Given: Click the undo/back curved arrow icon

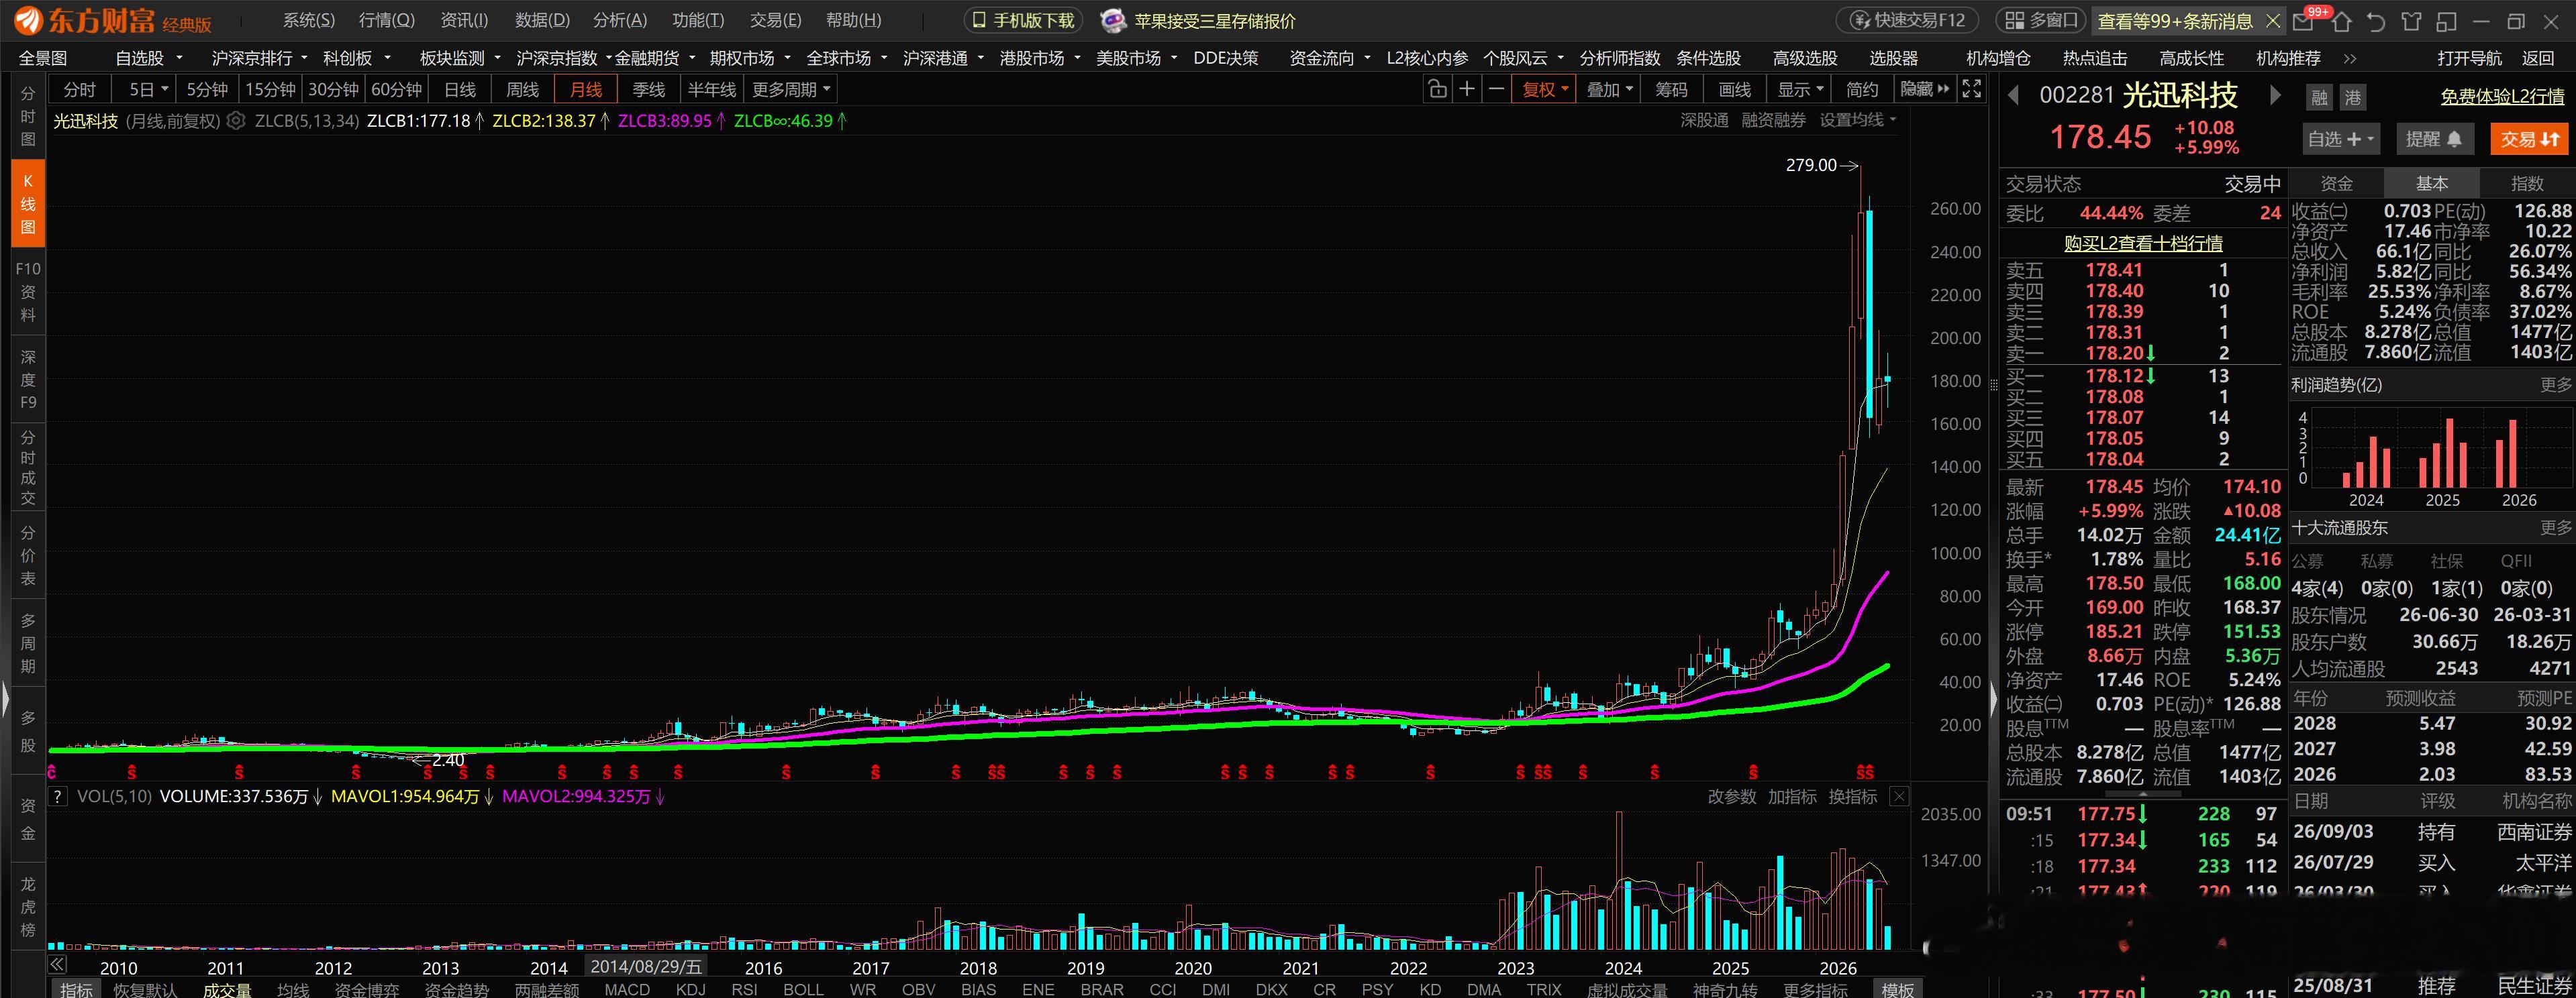Looking at the screenshot, I should 2377,21.
